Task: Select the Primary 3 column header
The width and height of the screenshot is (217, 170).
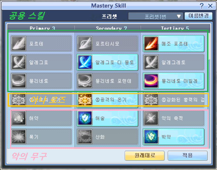Action: click(x=42, y=28)
